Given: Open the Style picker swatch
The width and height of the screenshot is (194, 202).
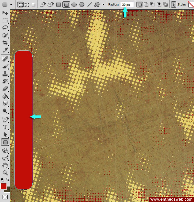Looking at the screenshot, I should point(191,5).
